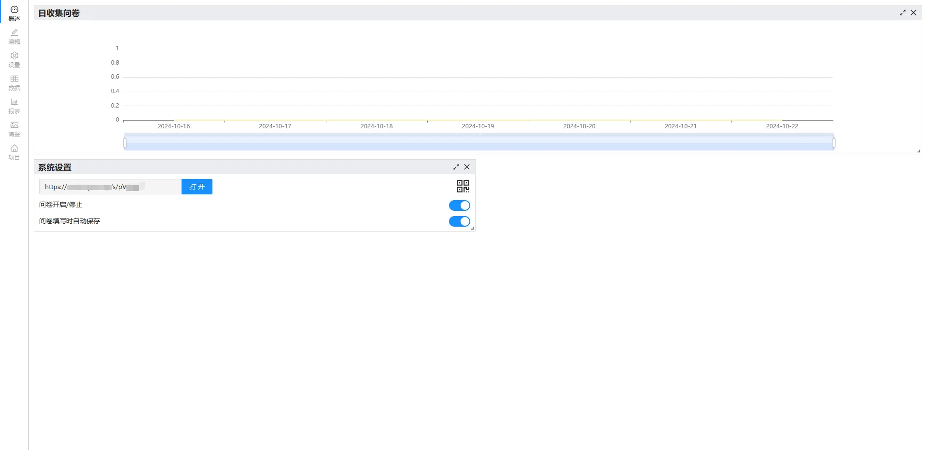Click the 2024-10-17 axis label

pos(275,126)
